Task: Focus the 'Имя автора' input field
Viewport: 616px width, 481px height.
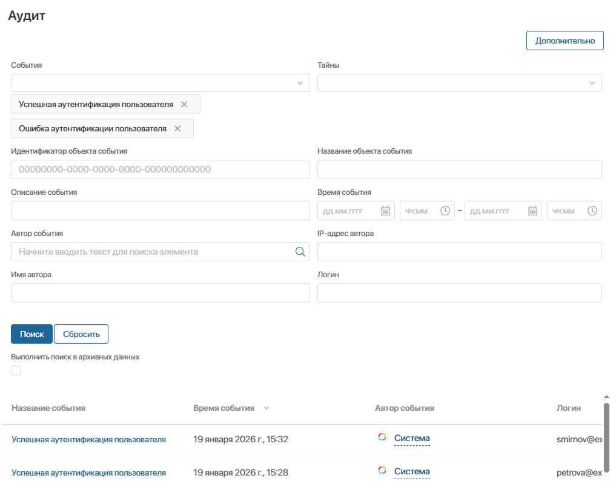Action: click(161, 293)
